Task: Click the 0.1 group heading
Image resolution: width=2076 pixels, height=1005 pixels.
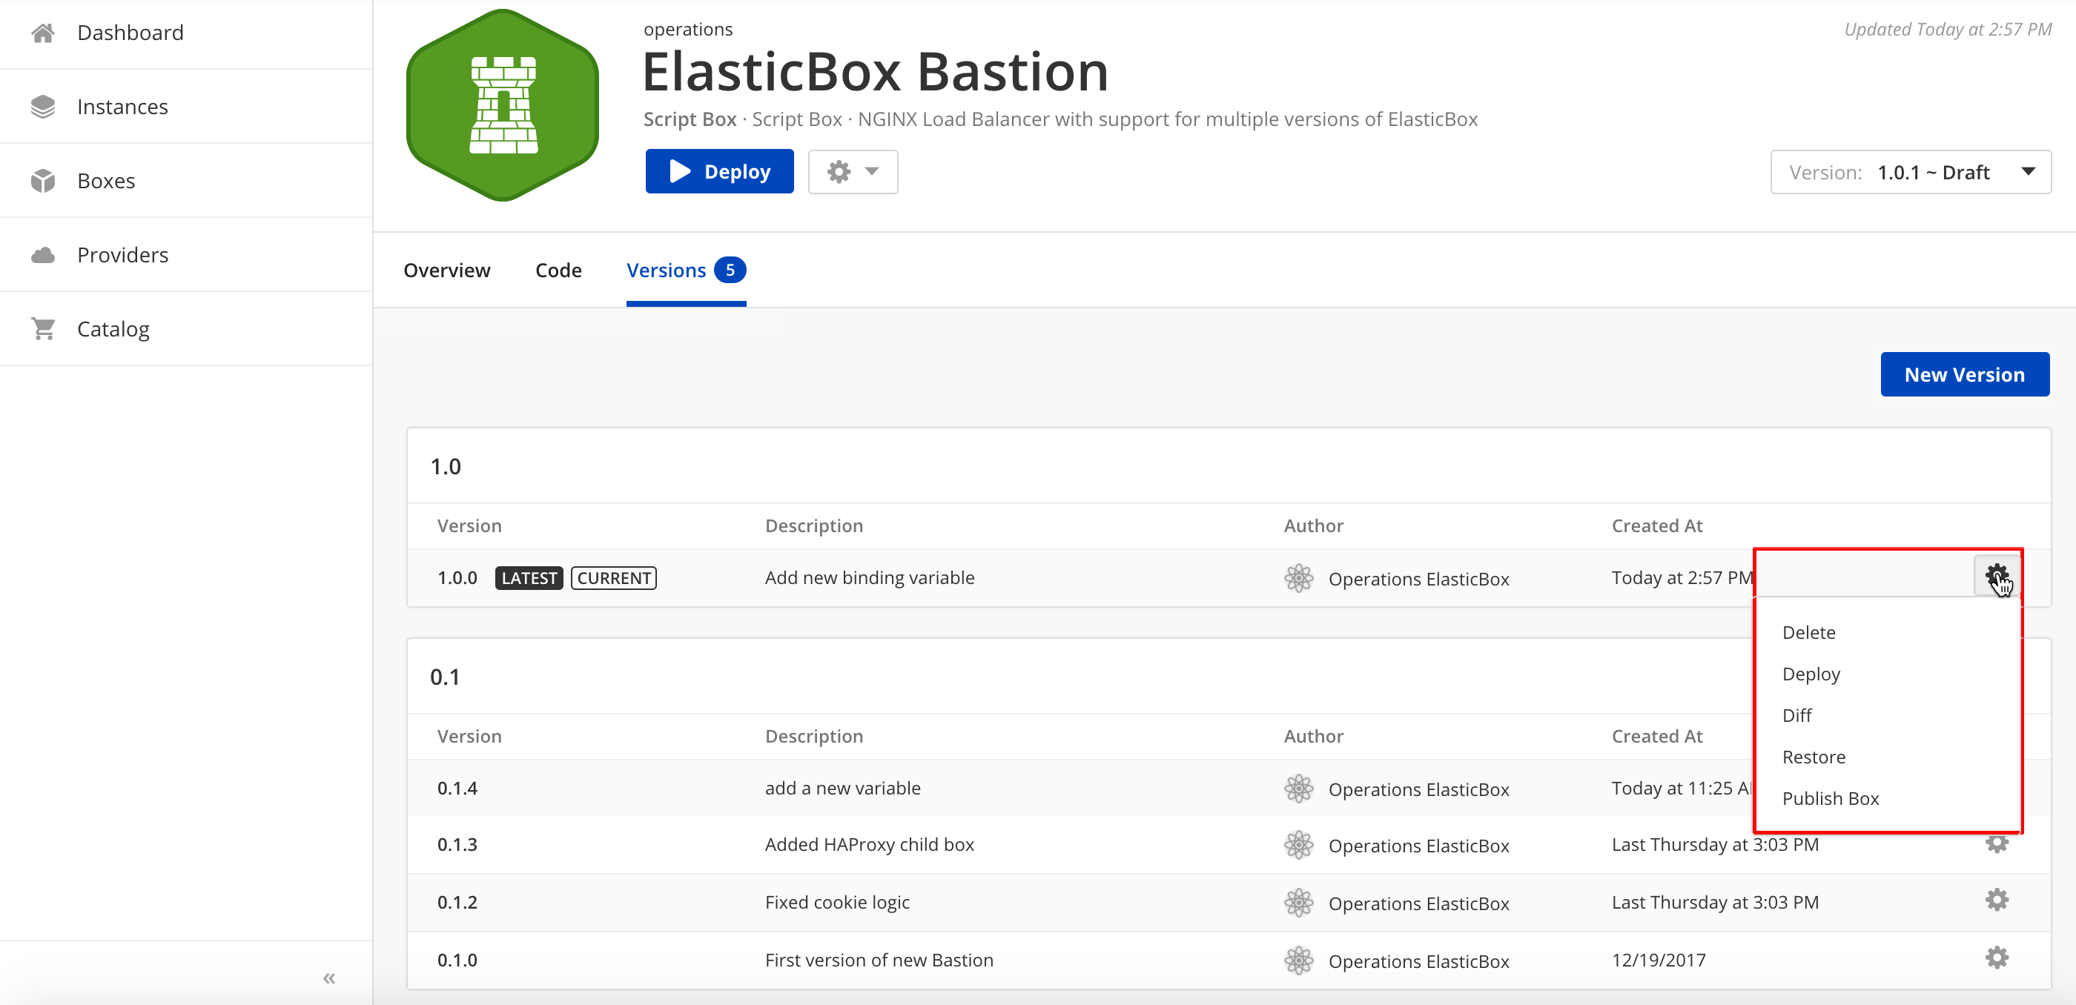Action: 444,677
